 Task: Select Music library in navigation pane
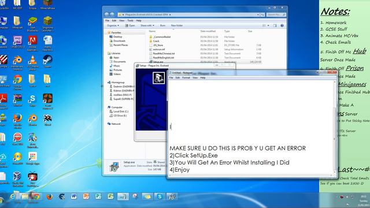[115, 66]
